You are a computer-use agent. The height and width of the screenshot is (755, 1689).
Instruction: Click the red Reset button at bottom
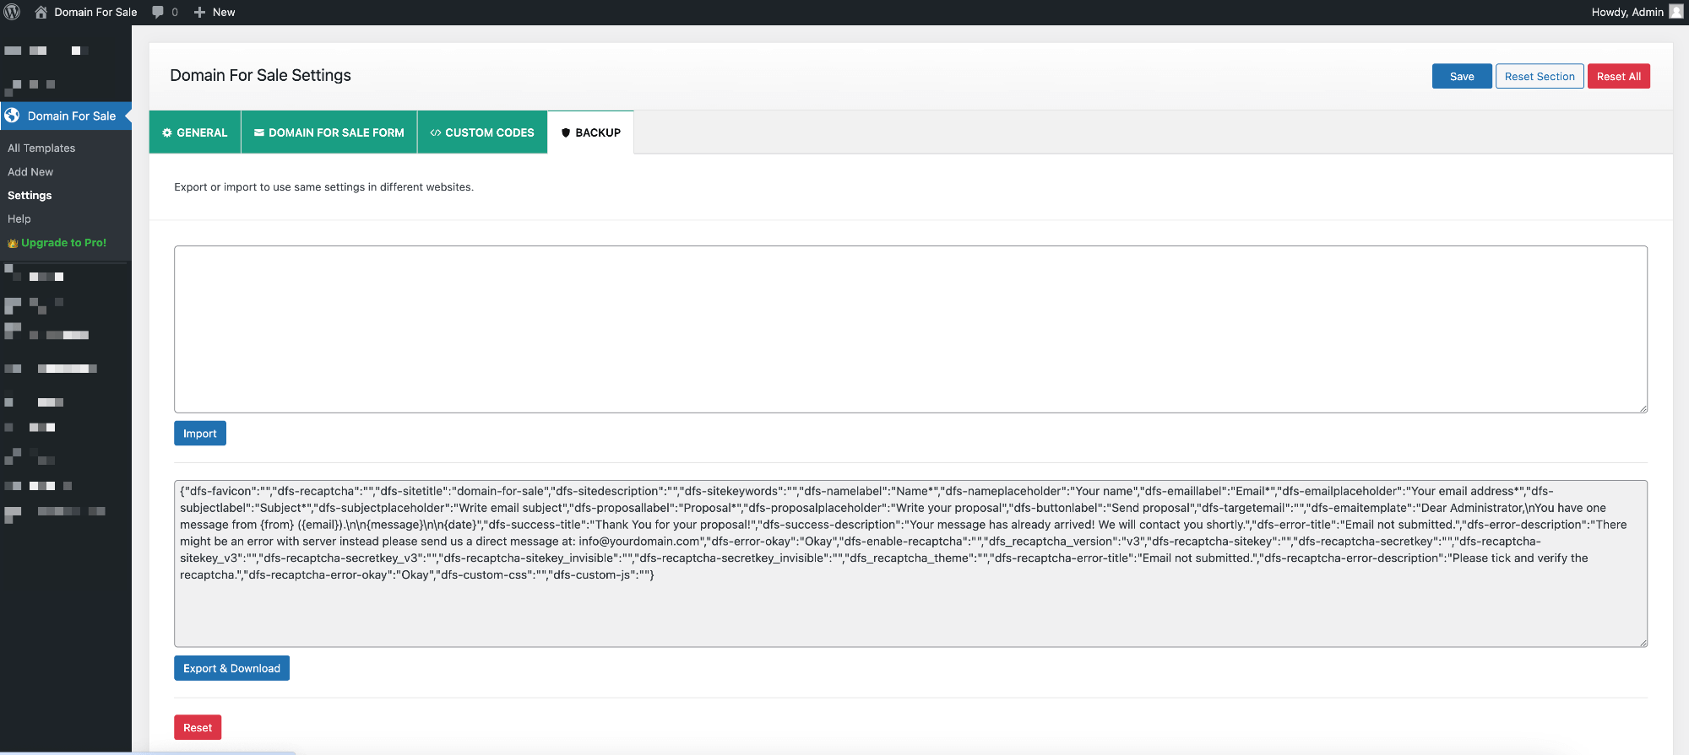pos(198,727)
